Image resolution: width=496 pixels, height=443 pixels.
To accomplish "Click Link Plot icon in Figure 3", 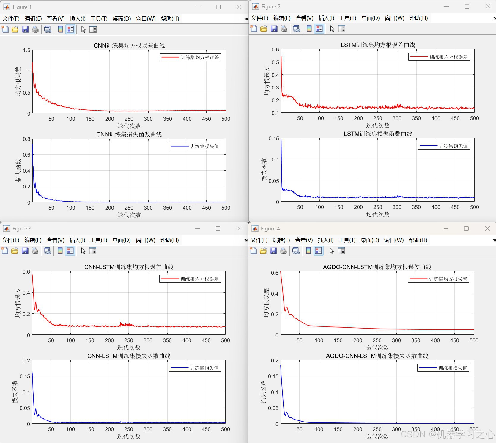I will [47, 251].
